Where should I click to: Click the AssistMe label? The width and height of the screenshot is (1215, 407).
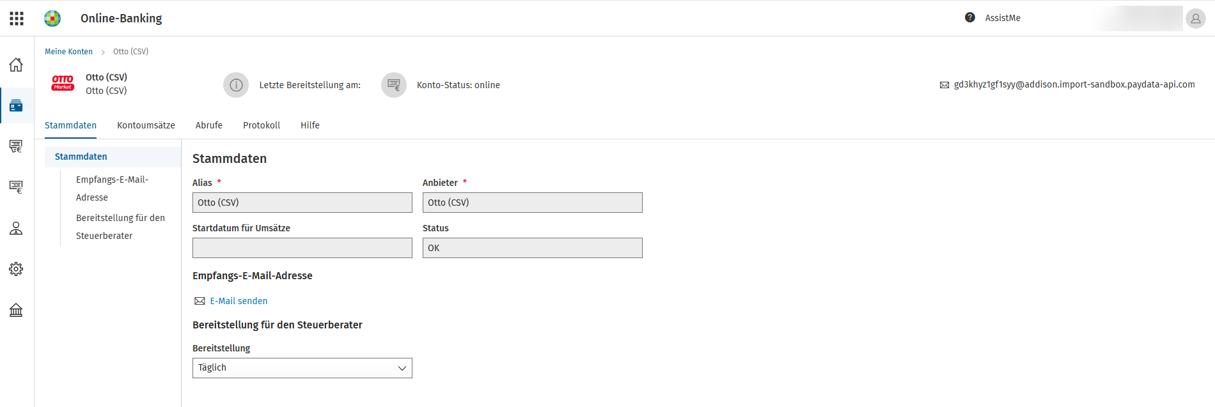(x=1003, y=18)
